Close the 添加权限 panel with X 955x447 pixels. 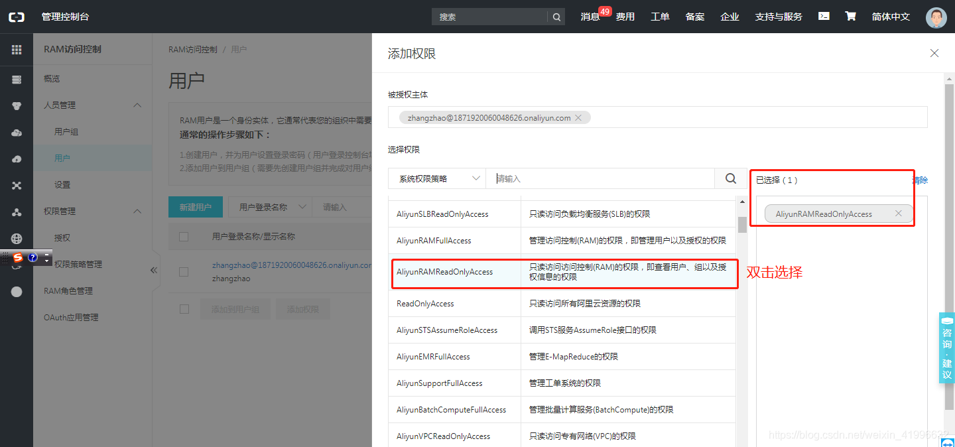tap(934, 53)
